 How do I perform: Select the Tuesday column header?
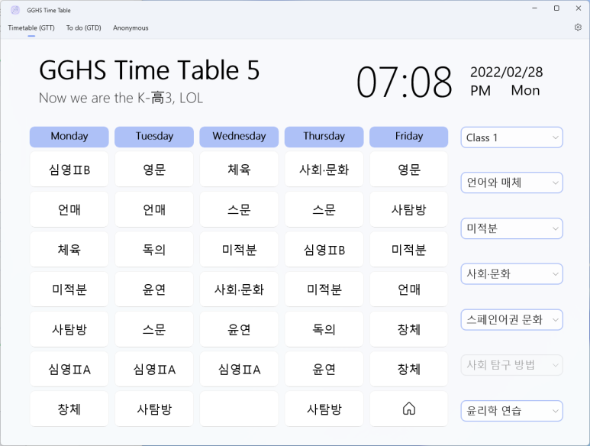point(154,137)
